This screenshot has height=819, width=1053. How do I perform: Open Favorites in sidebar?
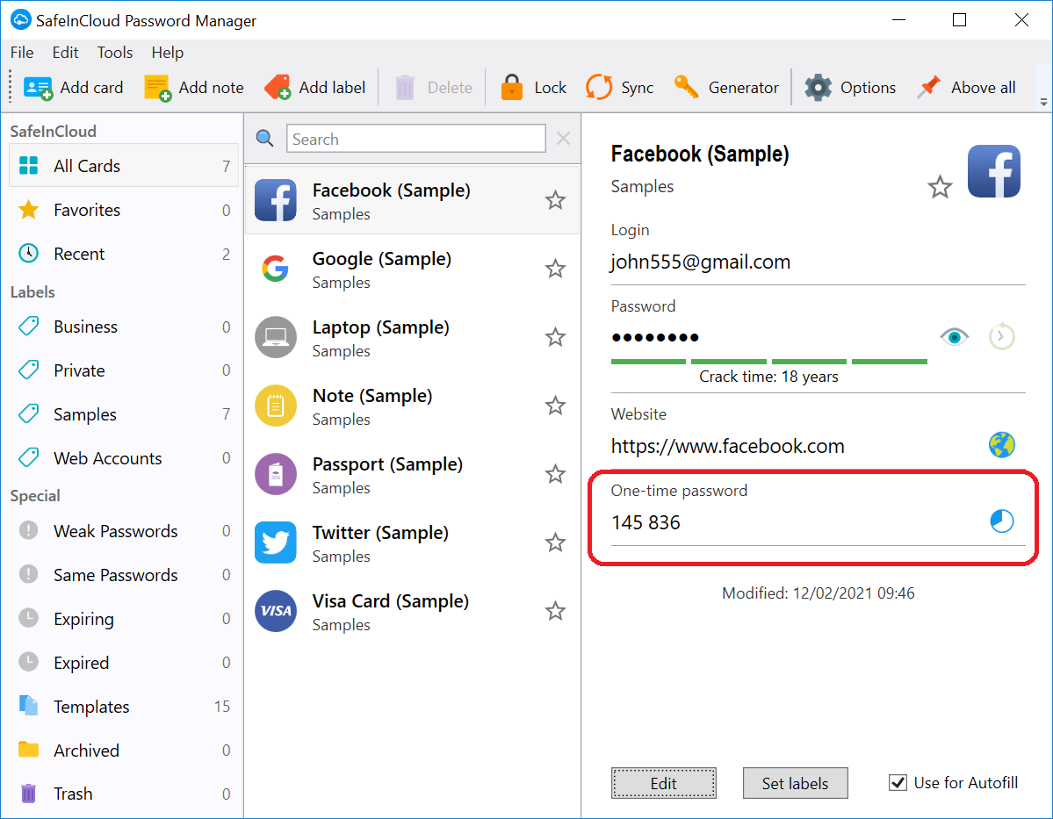pos(124,210)
